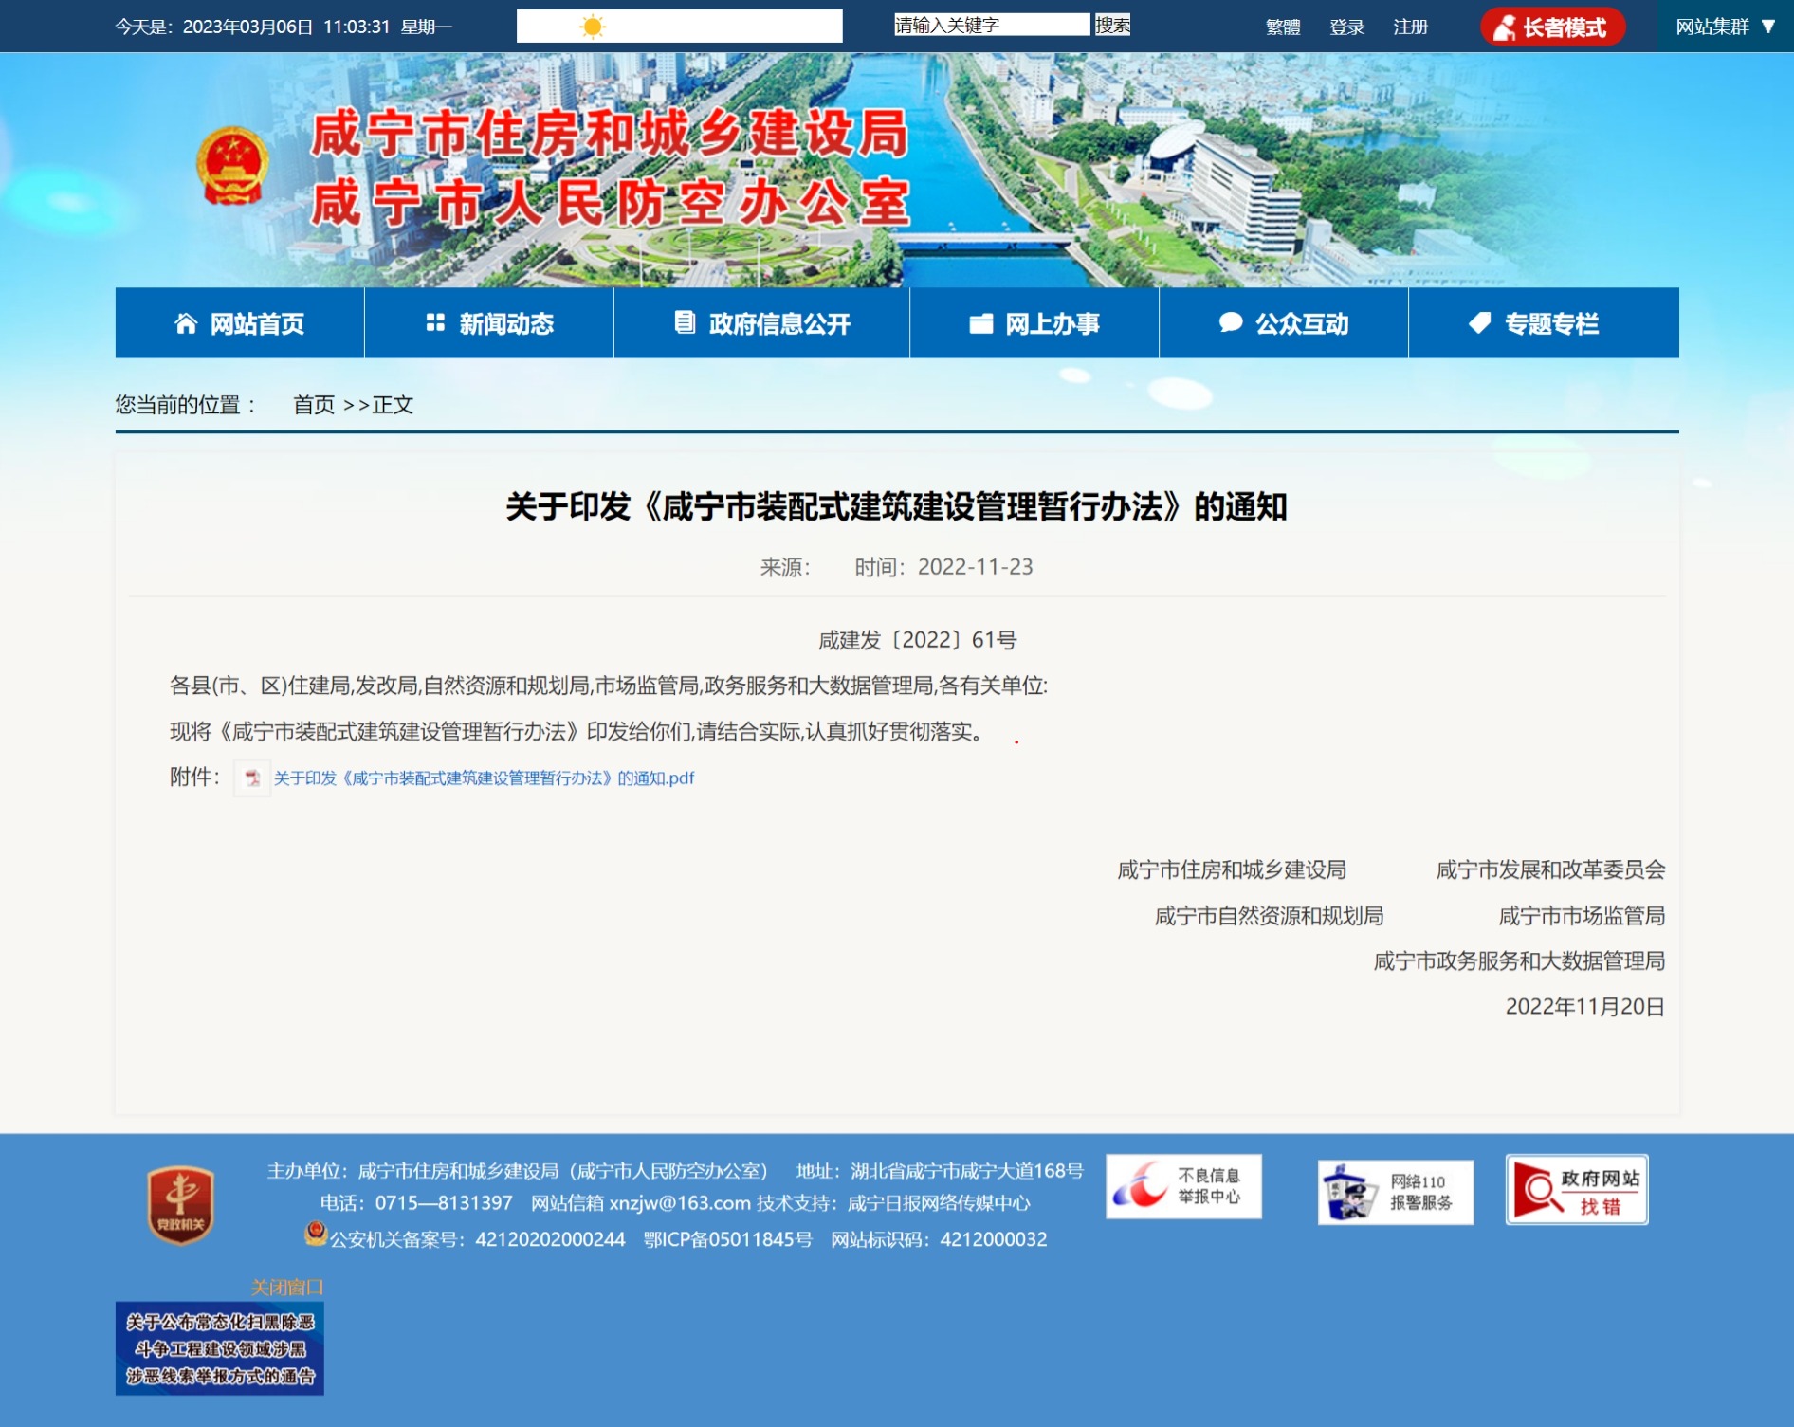Open 新闻动态 menu item
Image resolution: width=1794 pixels, height=1427 pixels.
[x=489, y=323]
